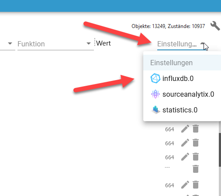Delete the first 664 row with trash
Image resolution: width=221 pixels, height=196 pixels.
click(x=196, y=129)
